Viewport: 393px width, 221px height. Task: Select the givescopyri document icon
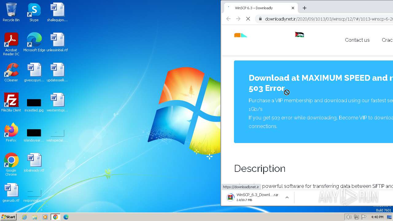[34, 72]
